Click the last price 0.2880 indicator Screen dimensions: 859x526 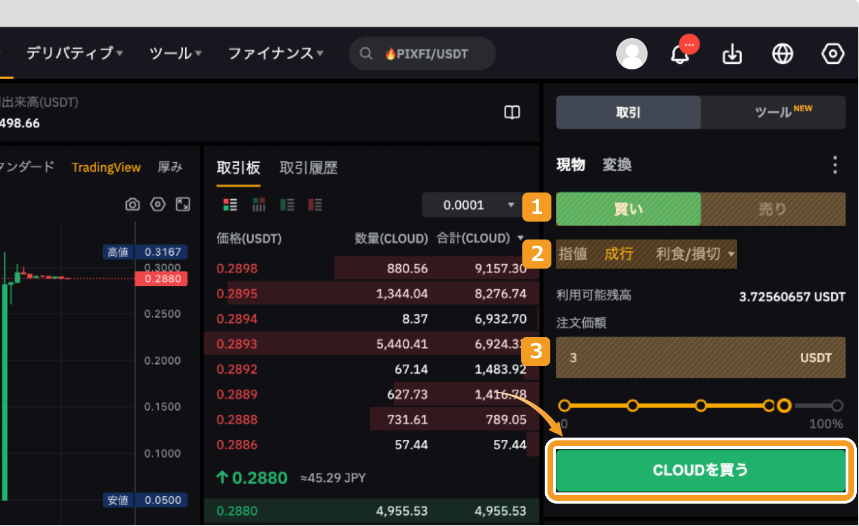pos(252,478)
